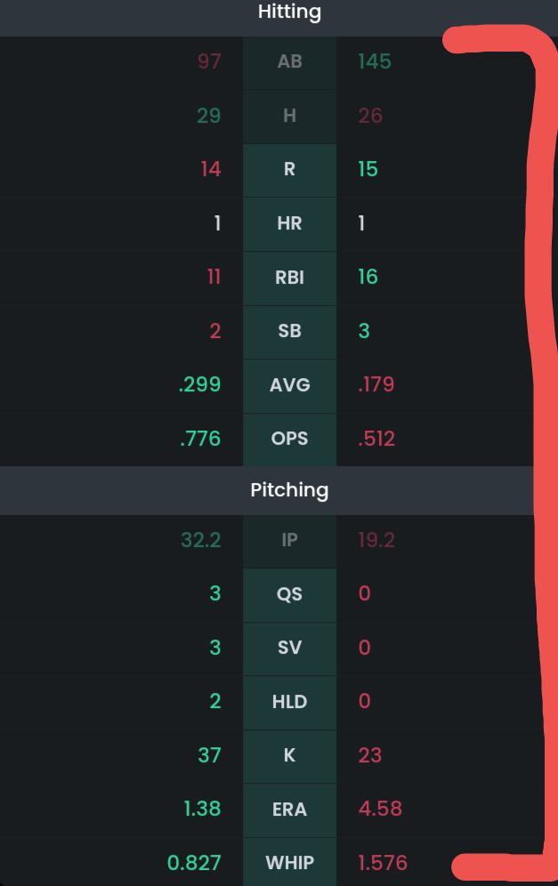Select the SB category cell
The height and width of the screenshot is (886, 558).
coord(289,331)
